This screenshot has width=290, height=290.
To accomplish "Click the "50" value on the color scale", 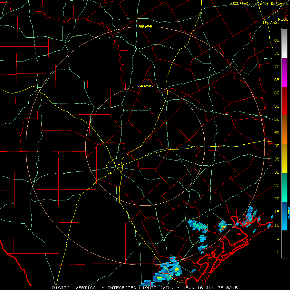I will 277,120.
